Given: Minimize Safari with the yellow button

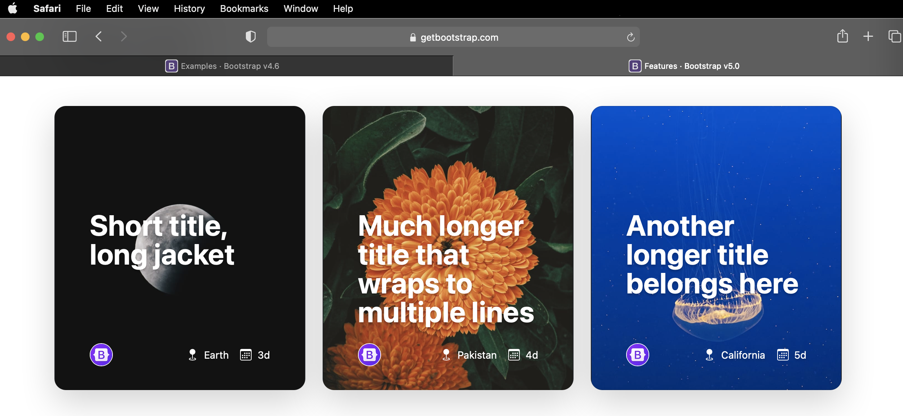Looking at the screenshot, I should click(25, 37).
